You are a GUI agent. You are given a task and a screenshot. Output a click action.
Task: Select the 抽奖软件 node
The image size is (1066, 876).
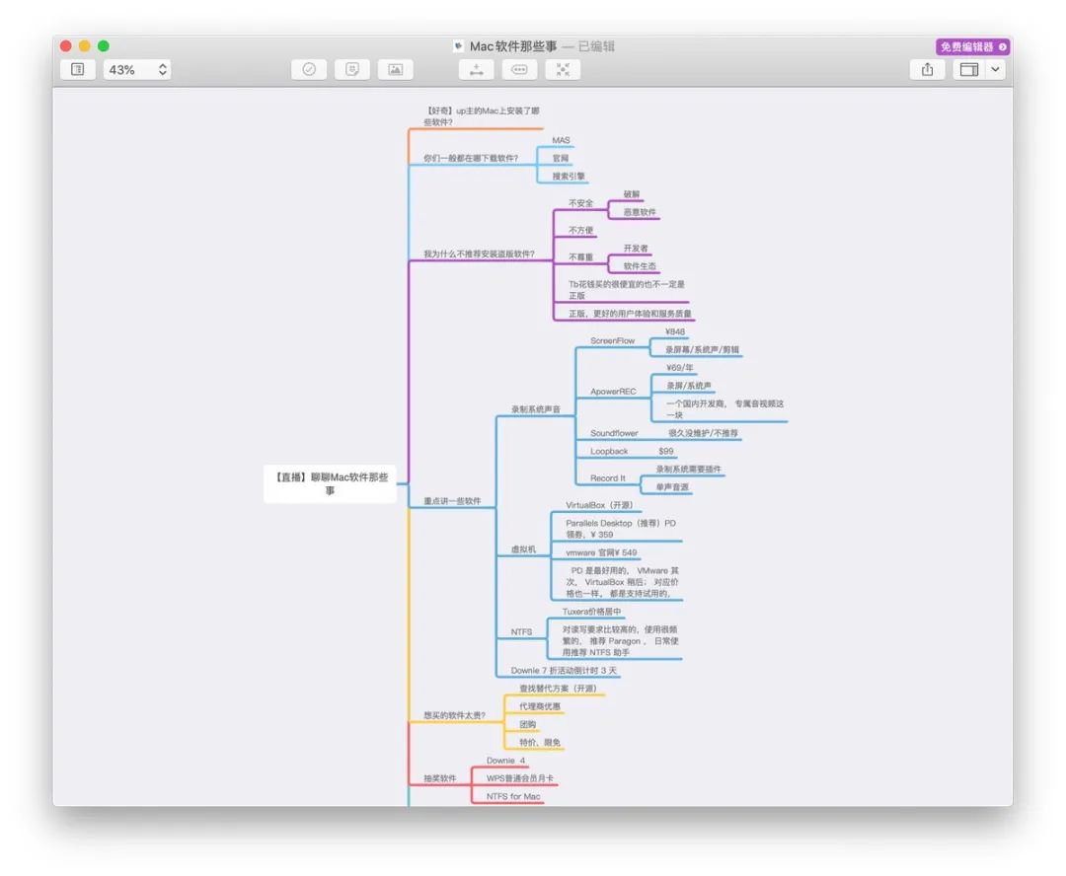click(440, 778)
